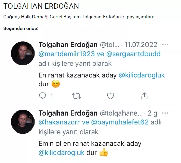
Task: Click the @tolqahane... handle on second tweet
Action: (121, 113)
